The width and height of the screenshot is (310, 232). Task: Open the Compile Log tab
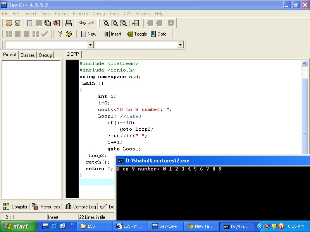[x=81, y=207]
